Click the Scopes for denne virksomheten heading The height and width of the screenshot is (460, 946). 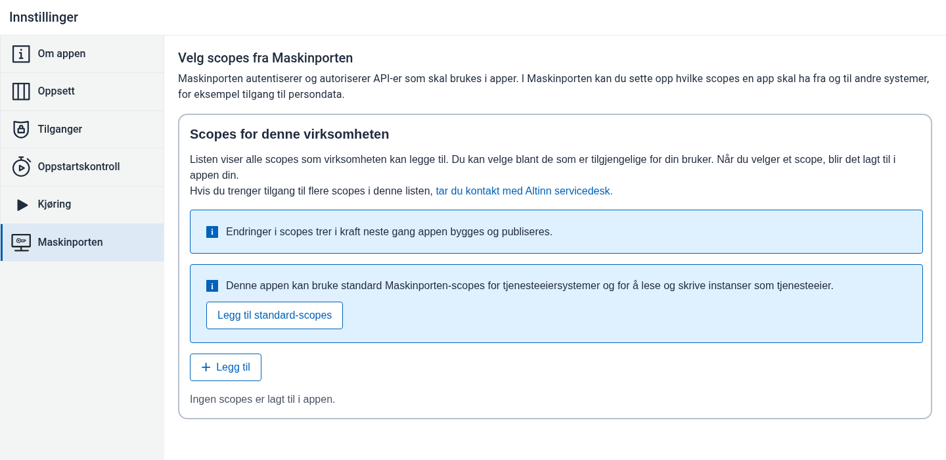(289, 134)
